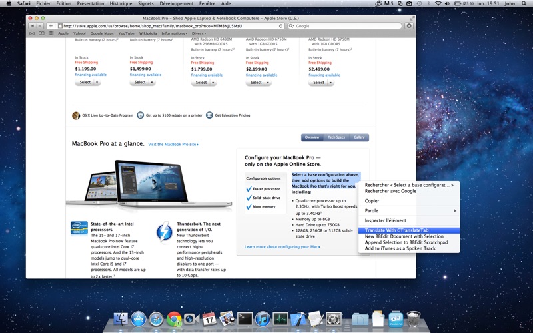This screenshot has width=533, height=333.
Task: Open the Historique menu
Action: 121,3
